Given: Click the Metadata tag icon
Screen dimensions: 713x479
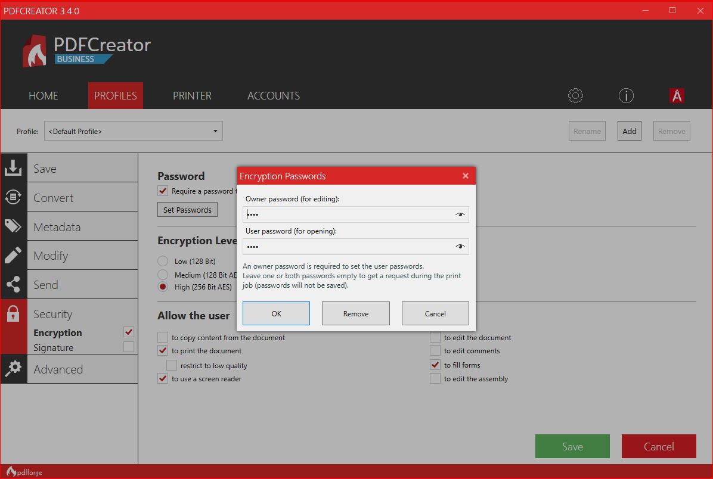Looking at the screenshot, I should pyautogui.click(x=13, y=226).
